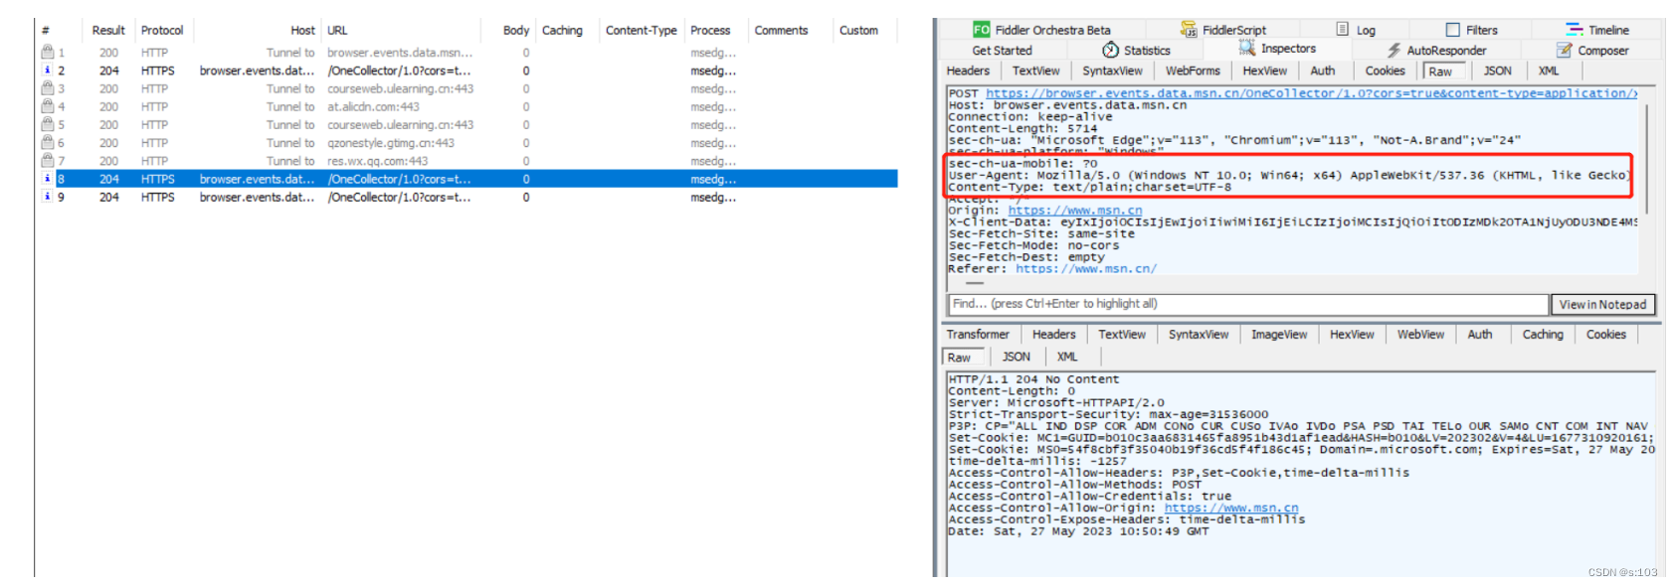Viewport: 1673px width, 586px height.
Task: Sort sessions by Result column
Action: 108,31
